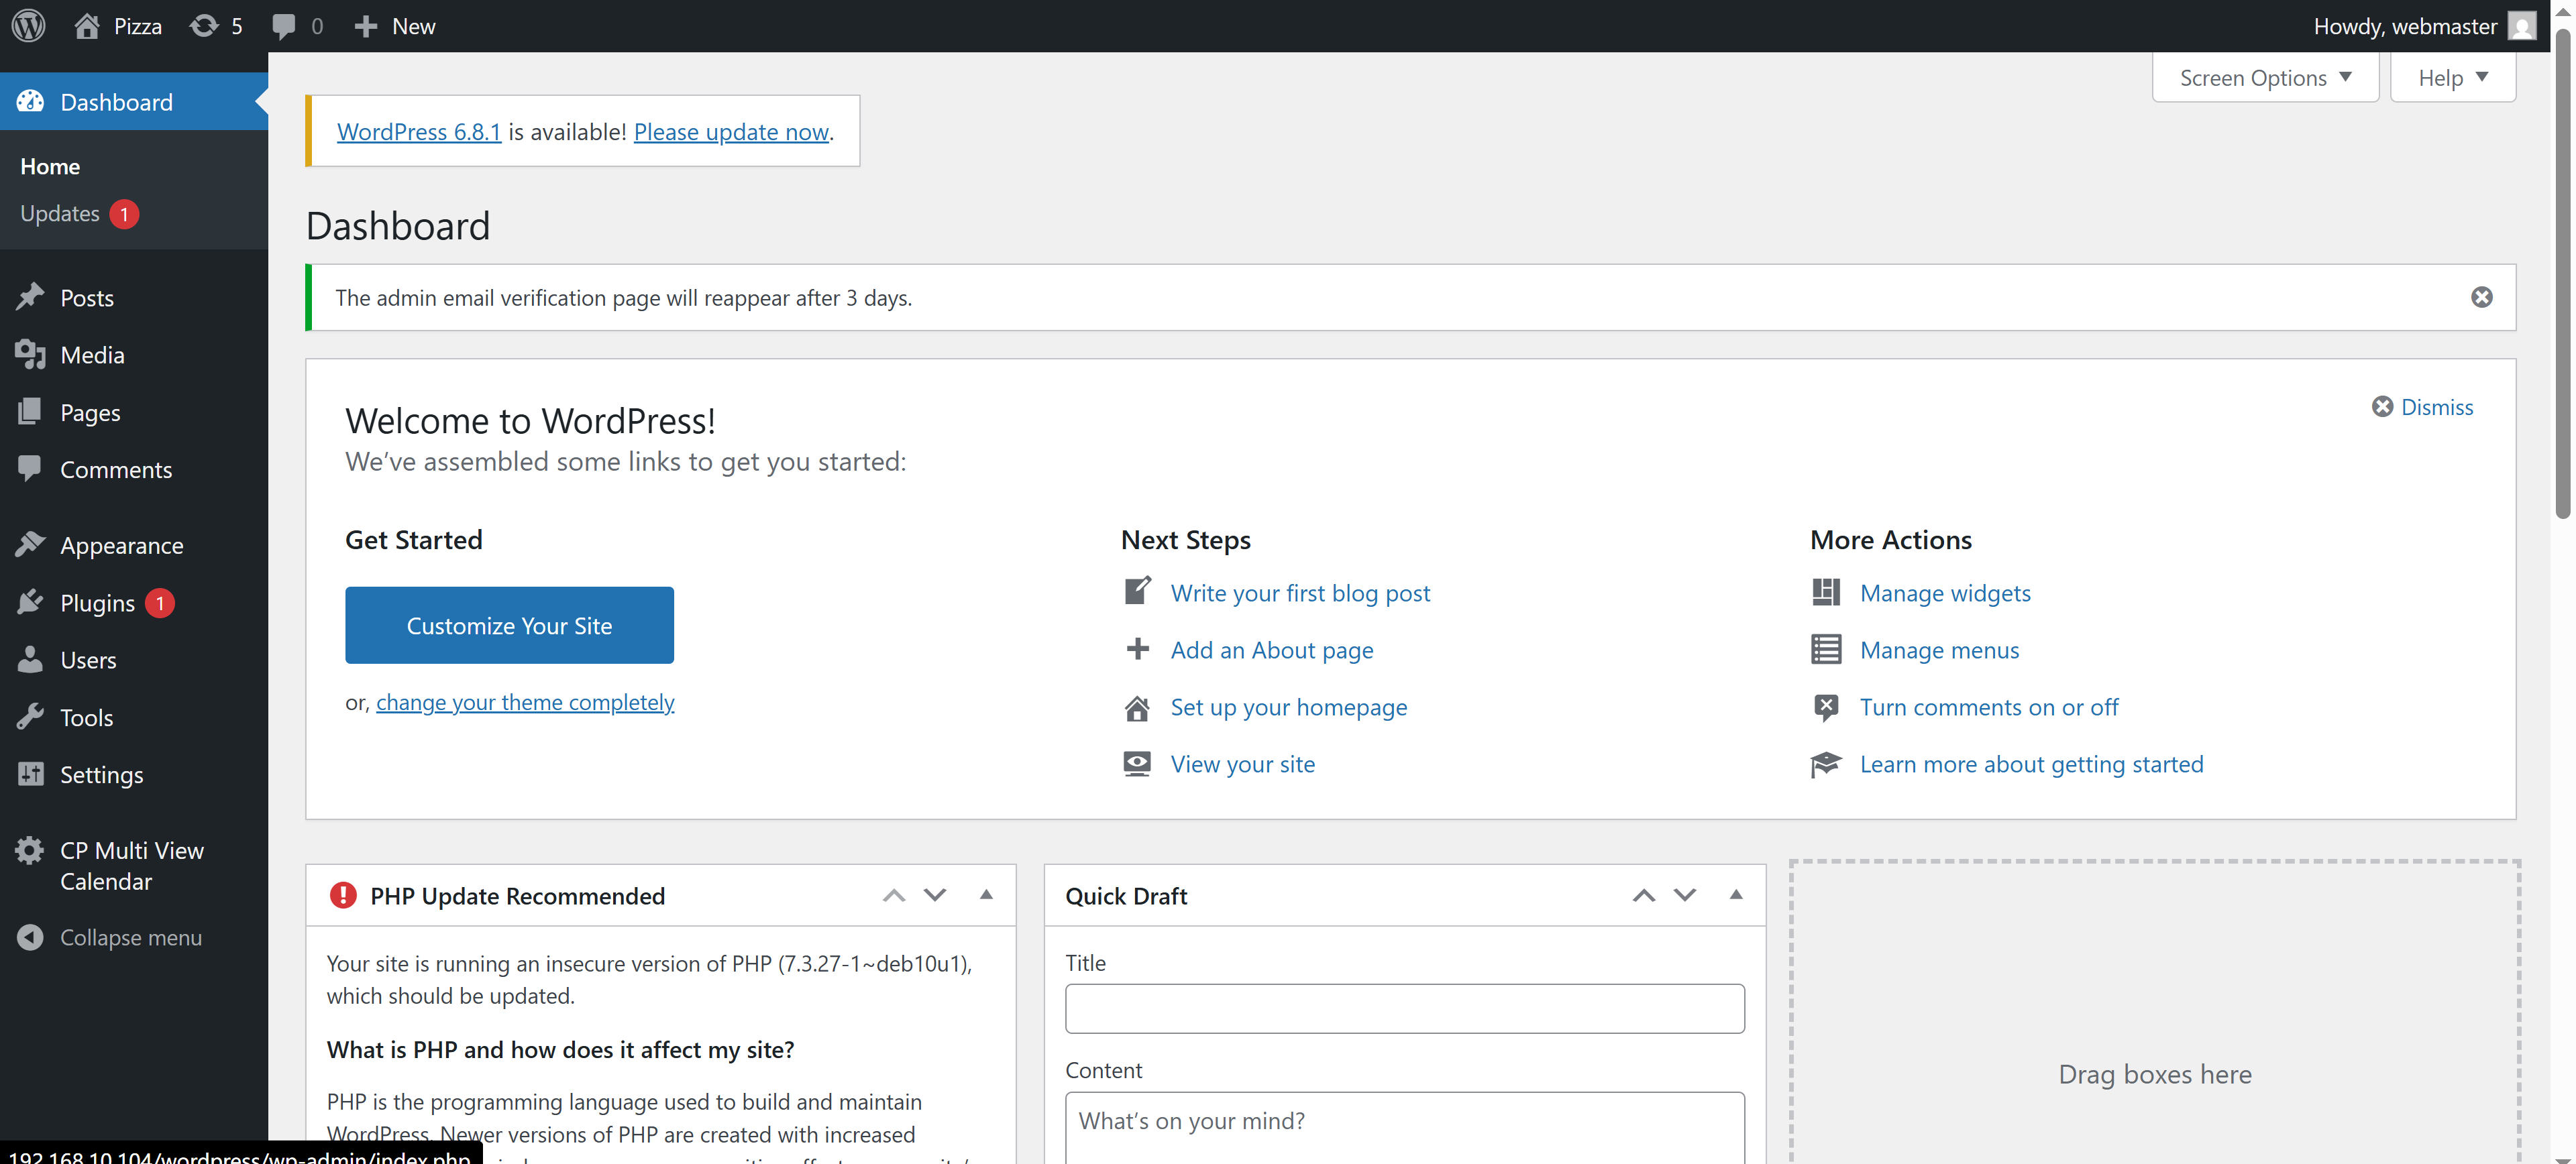
Task: Click the Users person icon
Action: point(30,659)
